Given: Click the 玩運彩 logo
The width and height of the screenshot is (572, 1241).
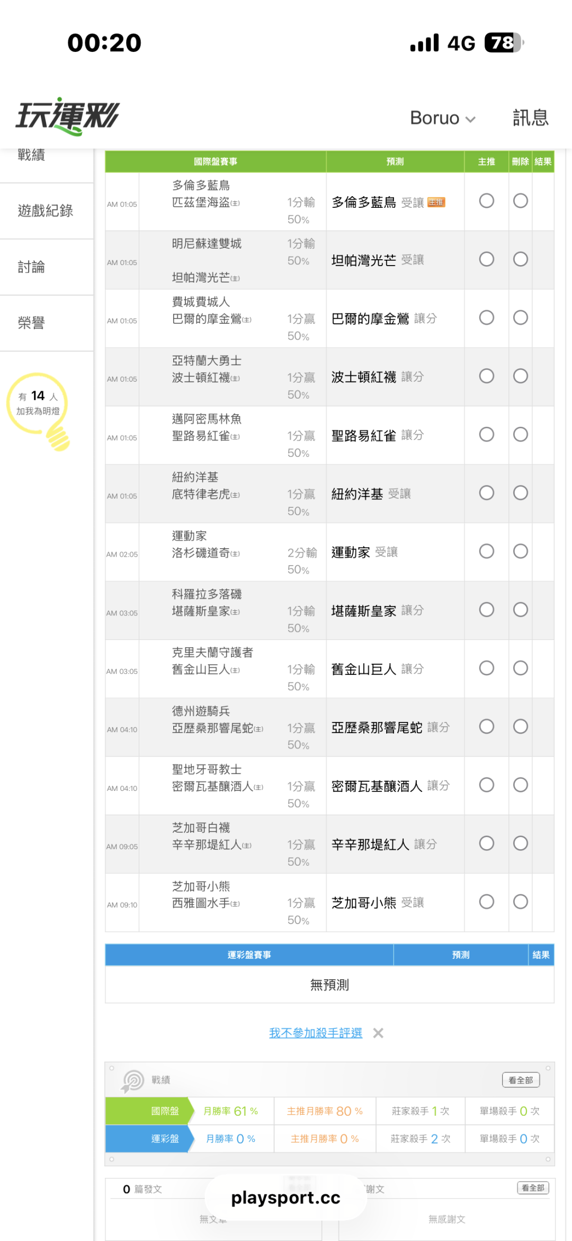Looking at the screenshot, I should 68,116.
